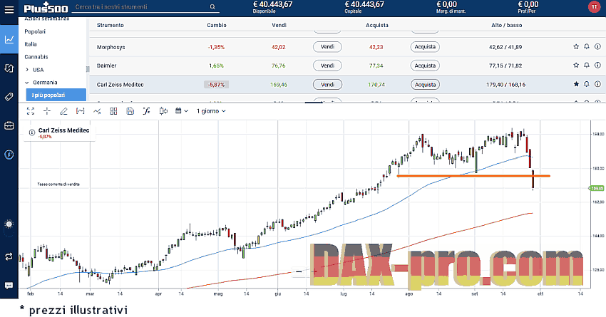The height and width of the screenshot is (317, 606).
Task: Open the chart range bracket tool
Action: pos(81,111)
